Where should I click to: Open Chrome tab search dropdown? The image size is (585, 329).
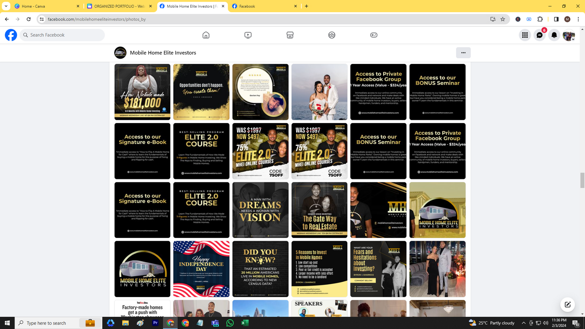tap(6, 6)
